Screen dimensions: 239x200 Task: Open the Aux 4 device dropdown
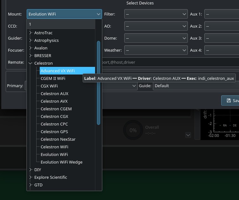coord(222,50)
